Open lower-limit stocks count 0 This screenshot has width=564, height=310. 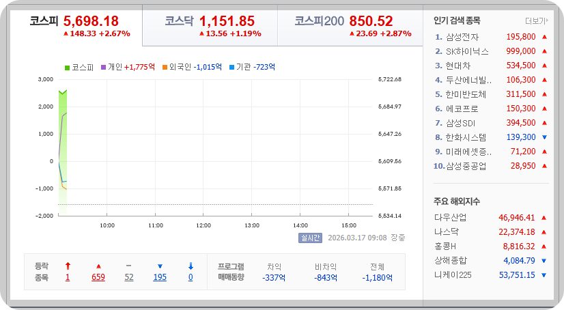pyautogui.click(x=191, y=277)
